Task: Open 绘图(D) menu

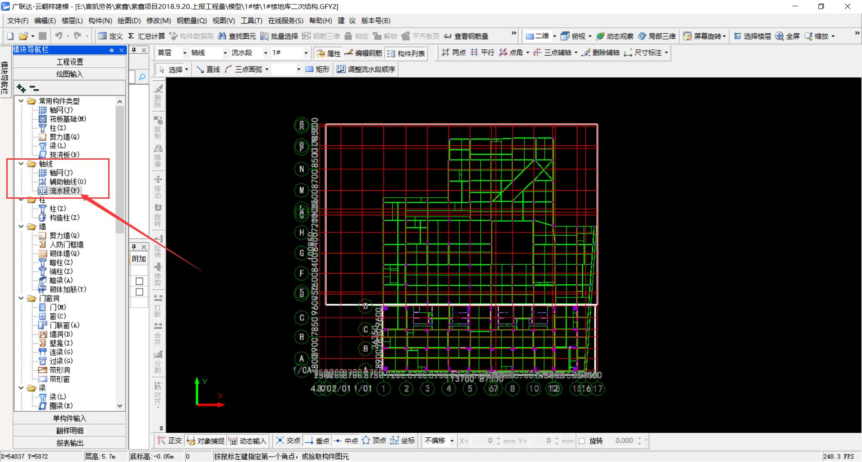Action: (129, 21)
